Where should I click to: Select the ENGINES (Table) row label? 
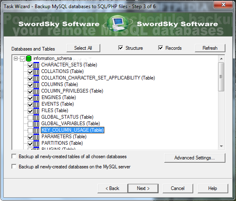[x=59, y=97]
